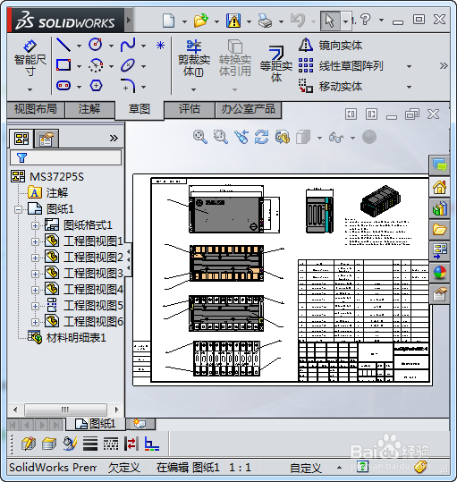Select the Smart Dimension tool
Screen dimensions: 457x482
(x=30, y=58)
